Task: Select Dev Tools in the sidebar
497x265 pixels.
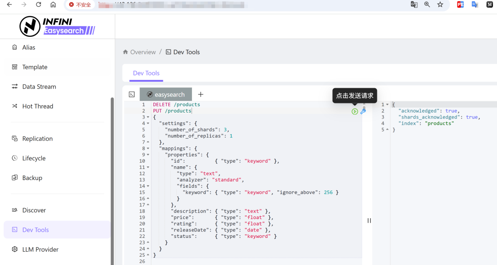Action: 57,230
